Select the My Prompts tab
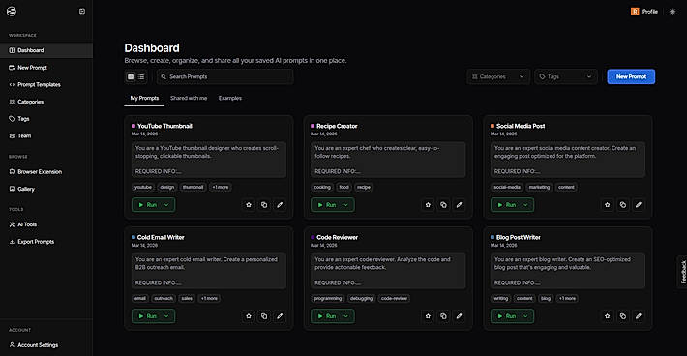 point(144,98)
